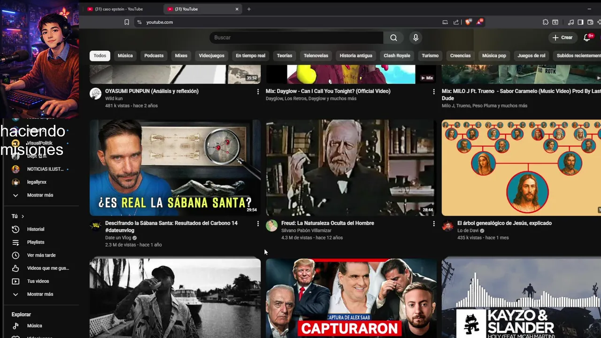Image resolution: width=601 pixels, height=338 pixels.
Task: Activate voice search microphone
Action: coord(415,38)
